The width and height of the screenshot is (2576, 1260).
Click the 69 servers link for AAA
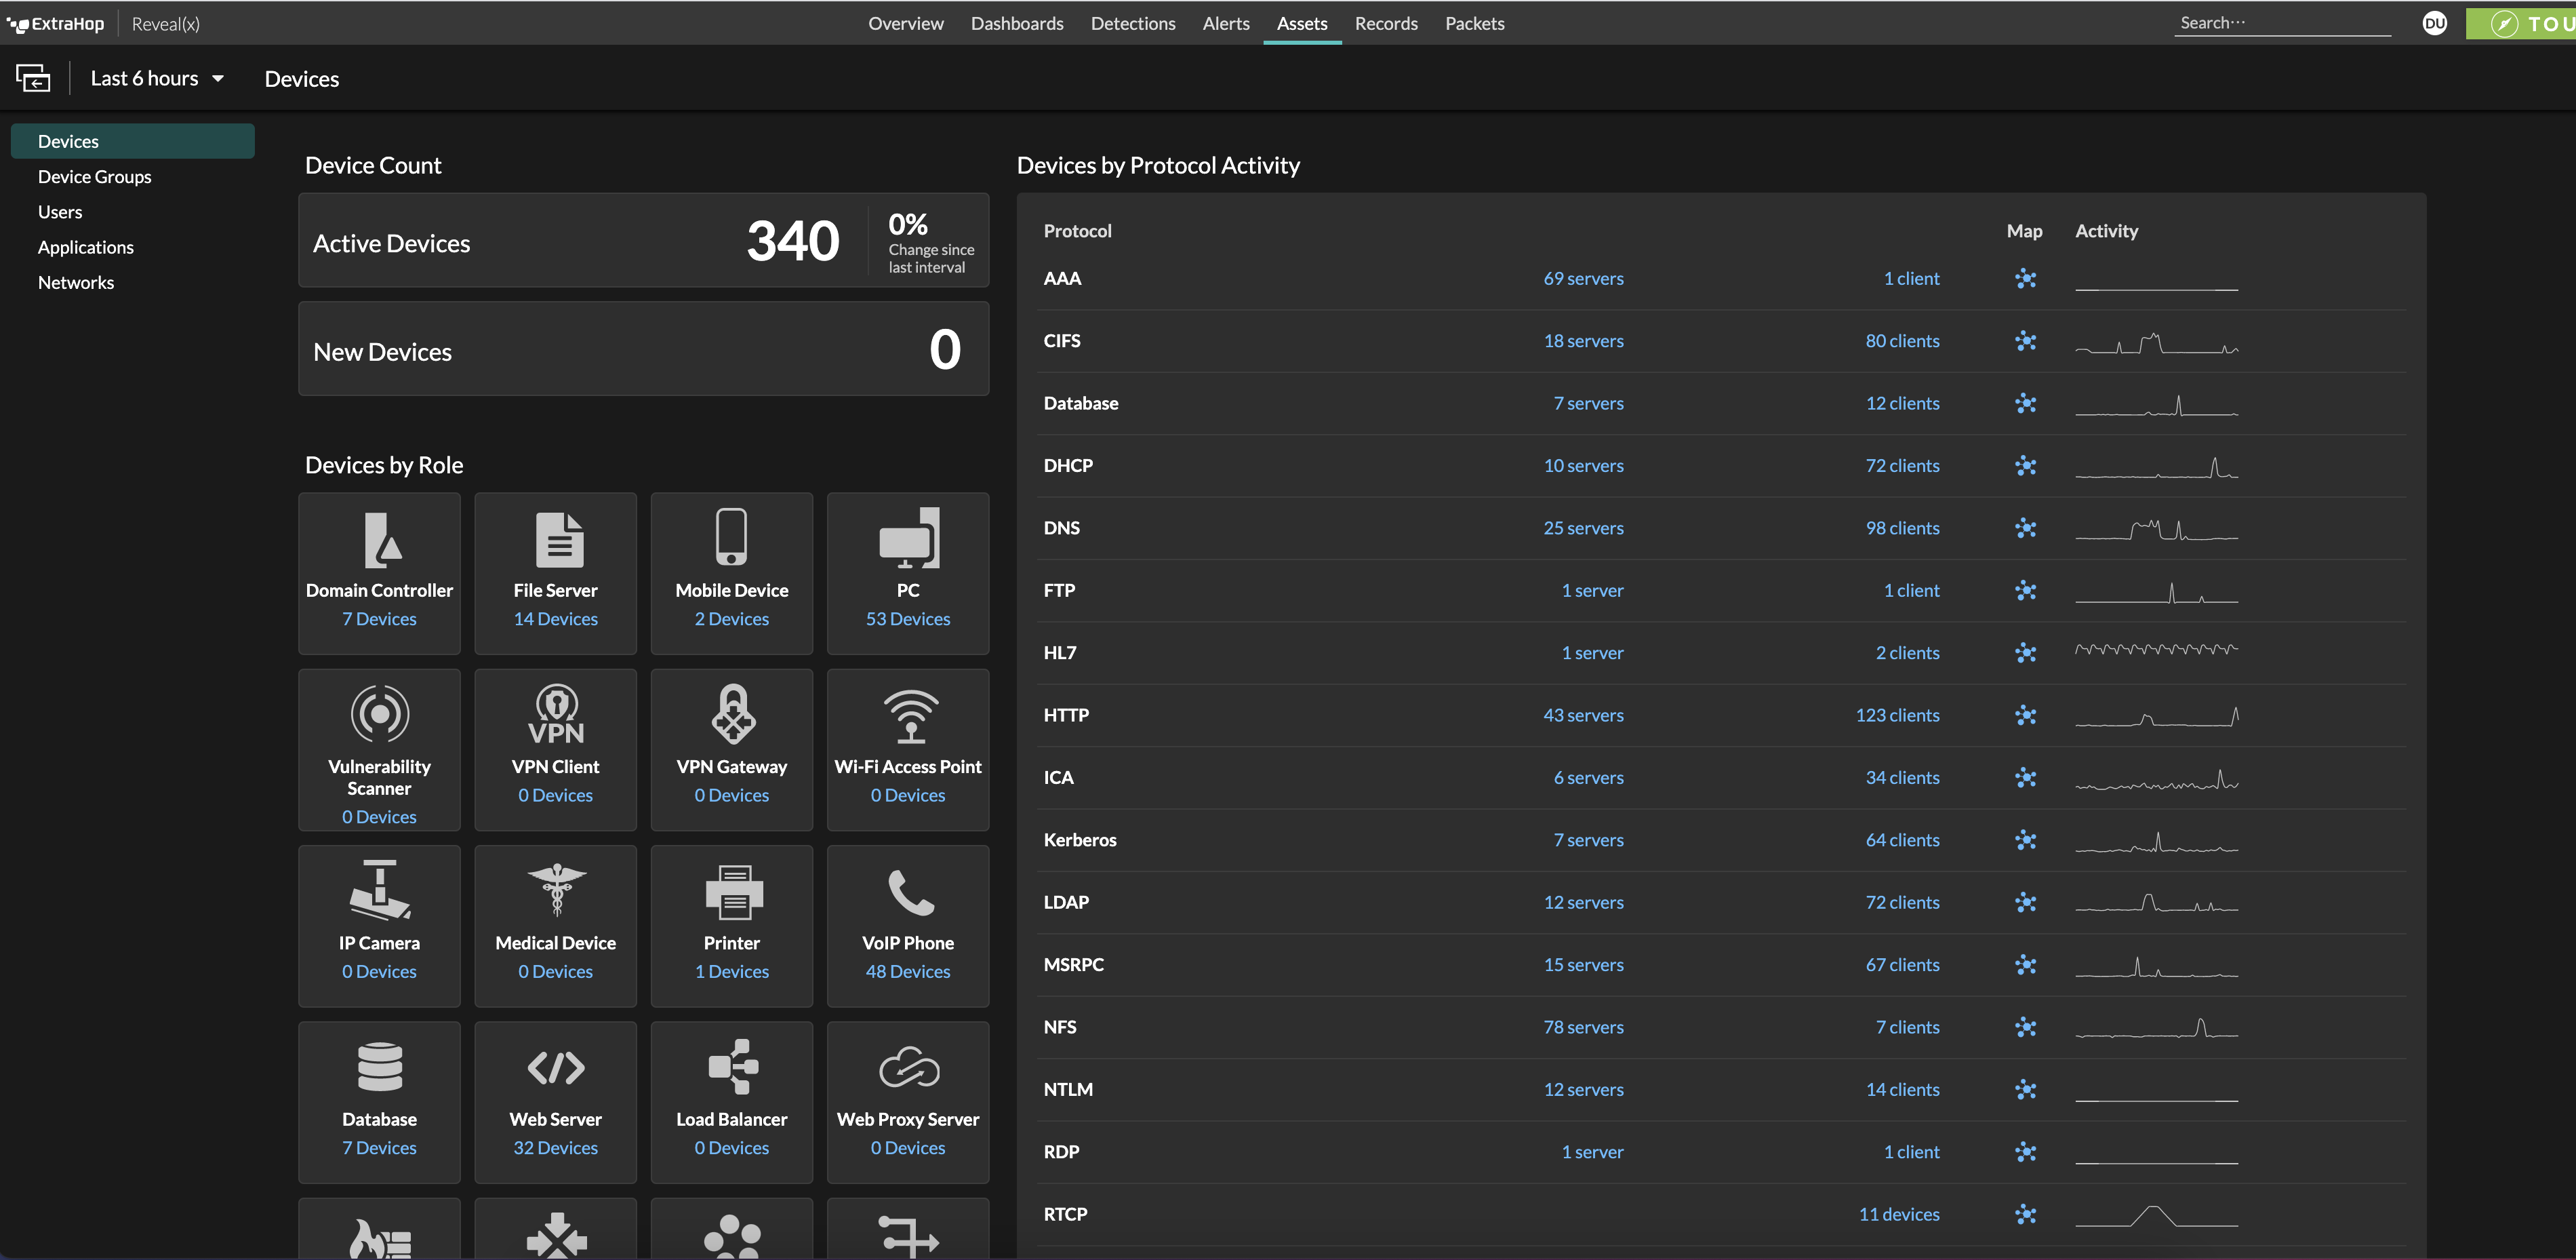click(x=1583, y=279)
